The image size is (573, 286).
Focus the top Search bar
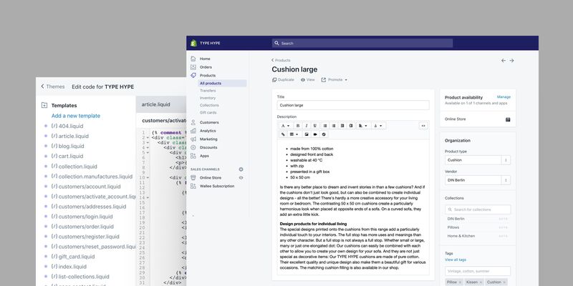pos(362,43)
